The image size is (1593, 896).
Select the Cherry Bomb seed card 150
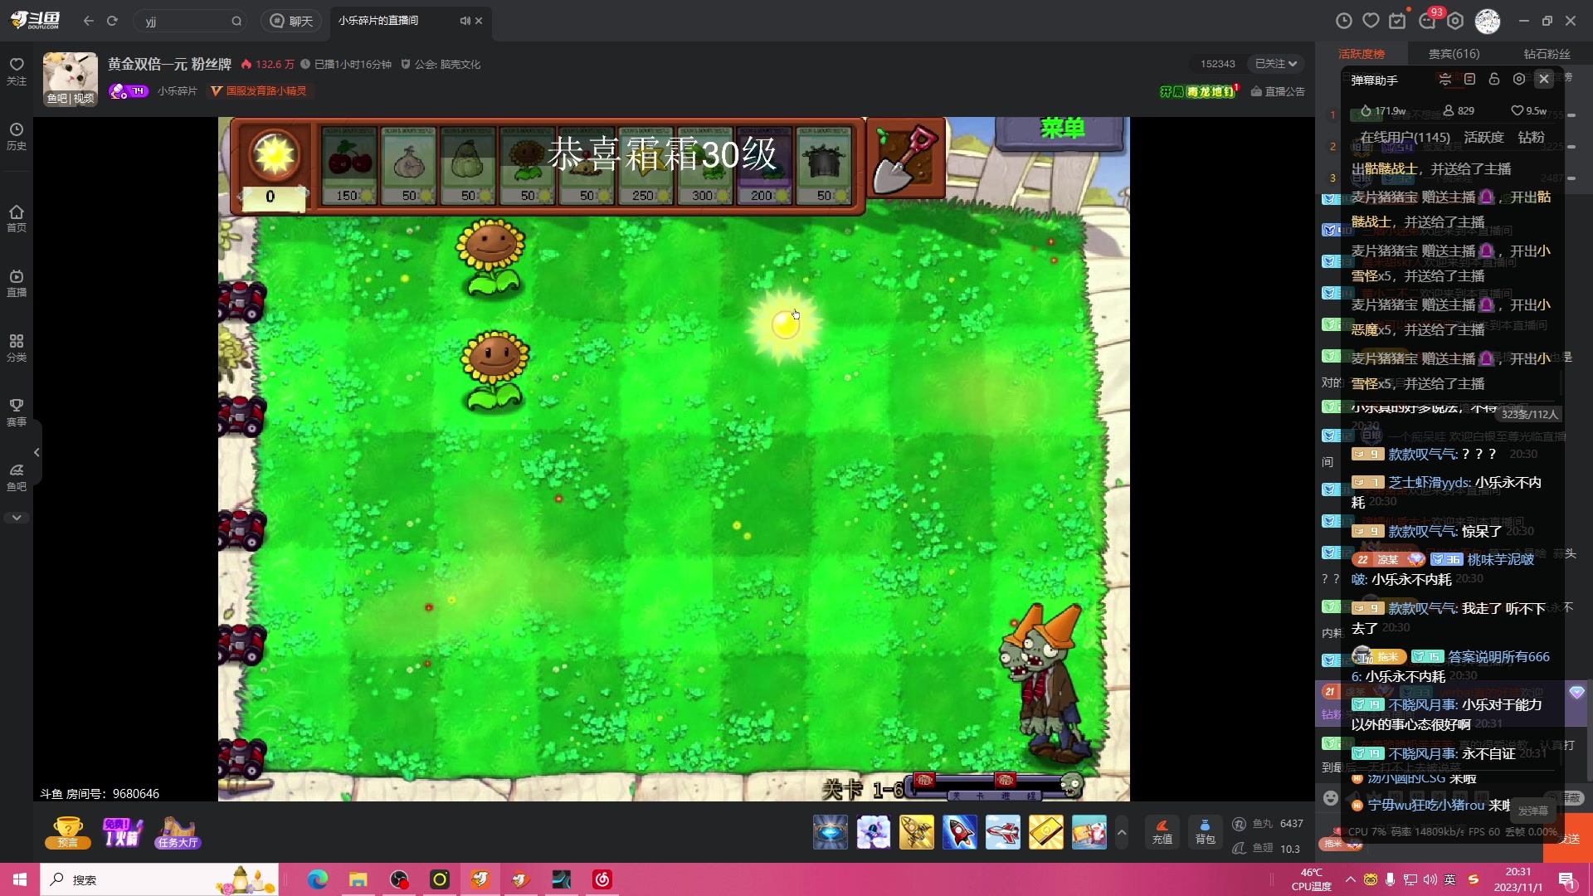[x=349, y=165]
